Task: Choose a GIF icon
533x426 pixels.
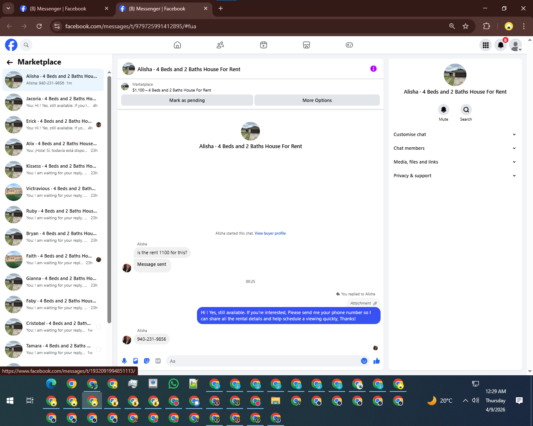Action: click(158, 361)
